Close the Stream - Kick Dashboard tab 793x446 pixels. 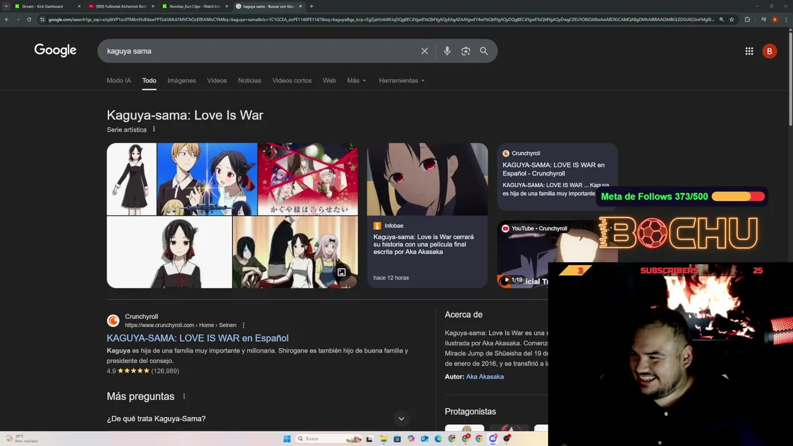[79, 6]
